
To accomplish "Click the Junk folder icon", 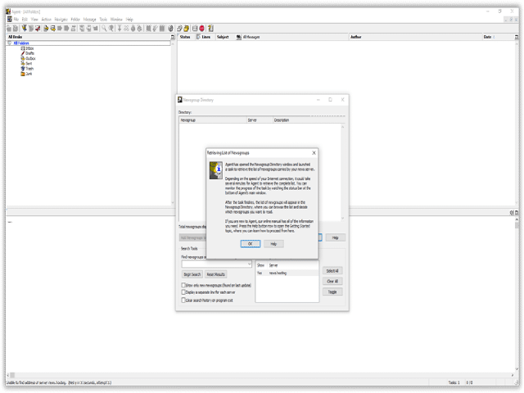I will [23, 74].
